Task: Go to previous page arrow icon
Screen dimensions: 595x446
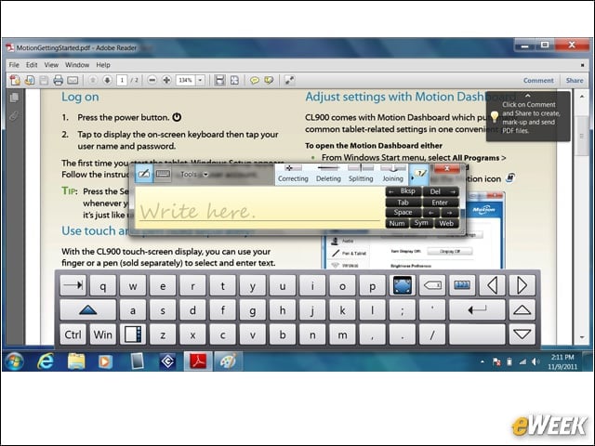Action: click(x=93, y=80)
